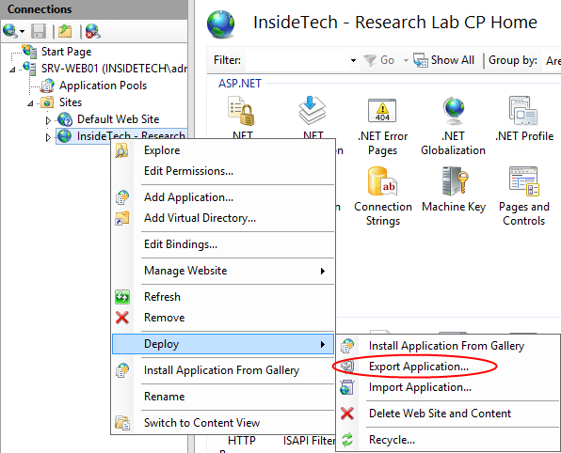The width and height of the screenshot is (561, 453).
Task: Open the Filter text dropdown arrow
Action: pyautogui.click(x=353, y=60)
